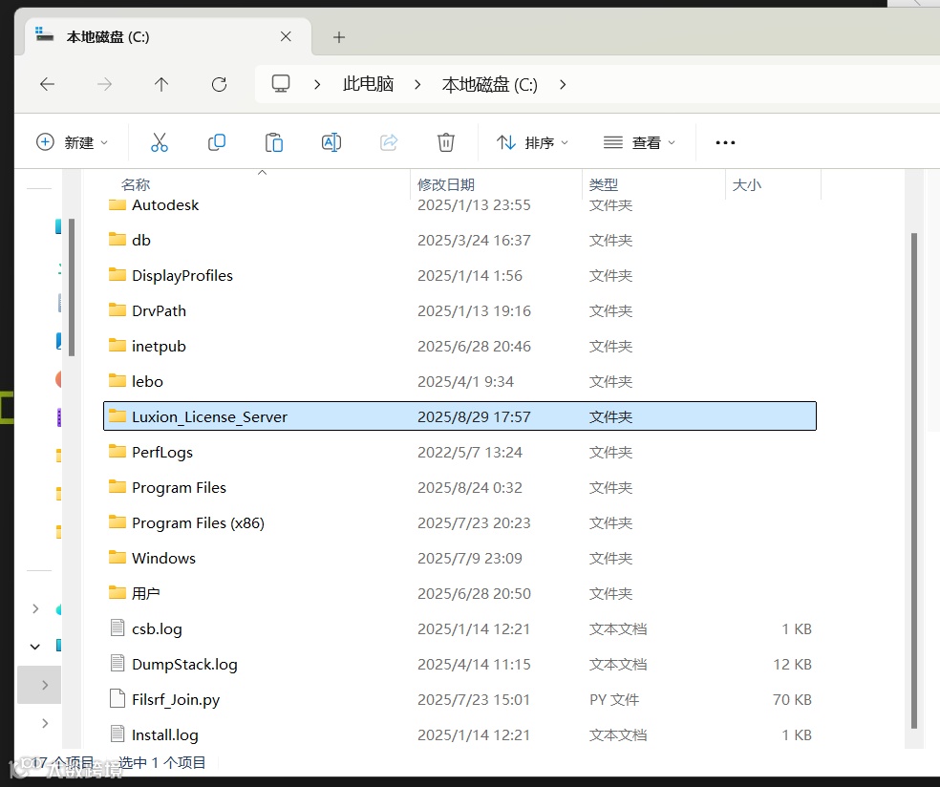Click the file list vertical scrollbar
This screenshot has width=940, height=787.
pos(913,480)
